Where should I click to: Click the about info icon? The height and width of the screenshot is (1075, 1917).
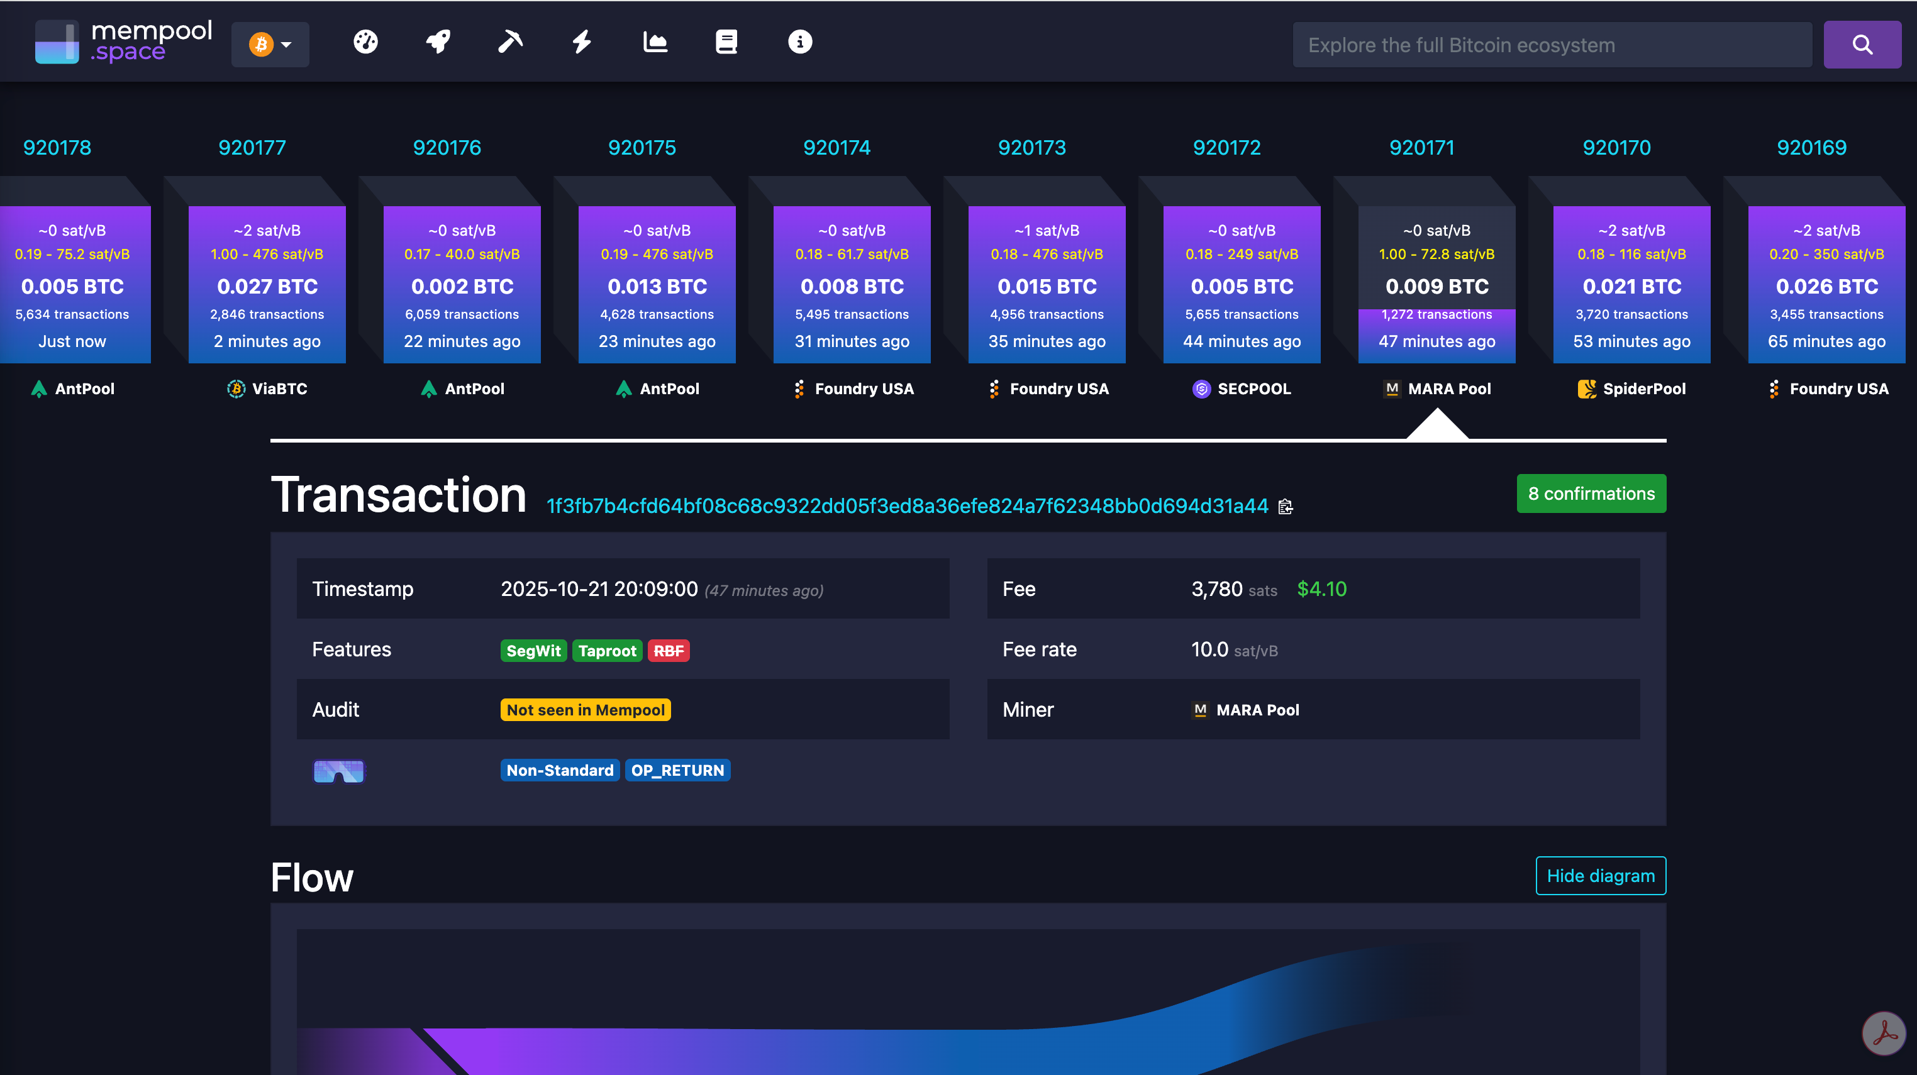point(799,42)
